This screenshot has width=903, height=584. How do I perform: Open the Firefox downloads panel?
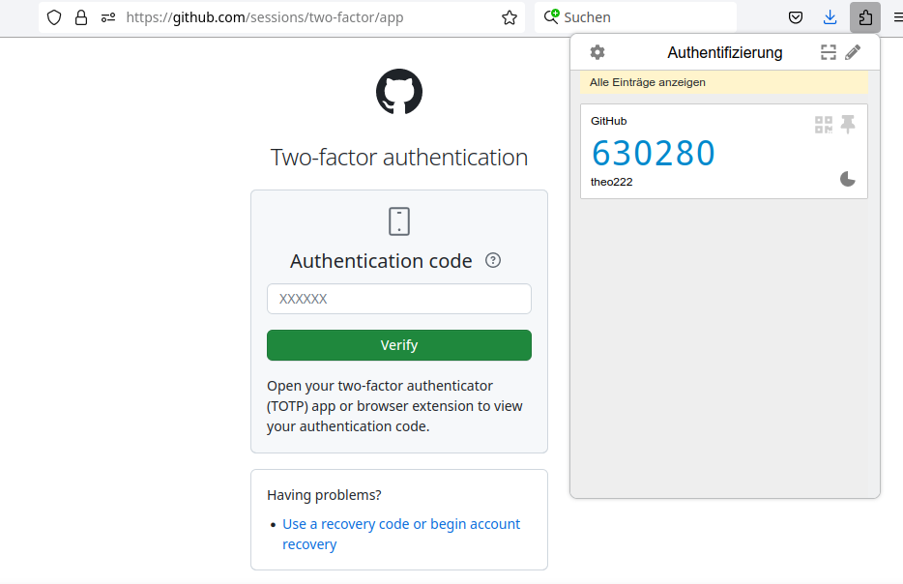tap(830, 17)
